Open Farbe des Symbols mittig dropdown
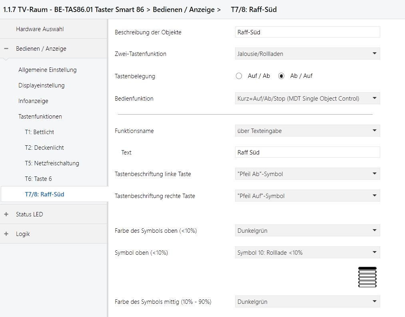This screenshot has height=317, width=405. (307, 302)
